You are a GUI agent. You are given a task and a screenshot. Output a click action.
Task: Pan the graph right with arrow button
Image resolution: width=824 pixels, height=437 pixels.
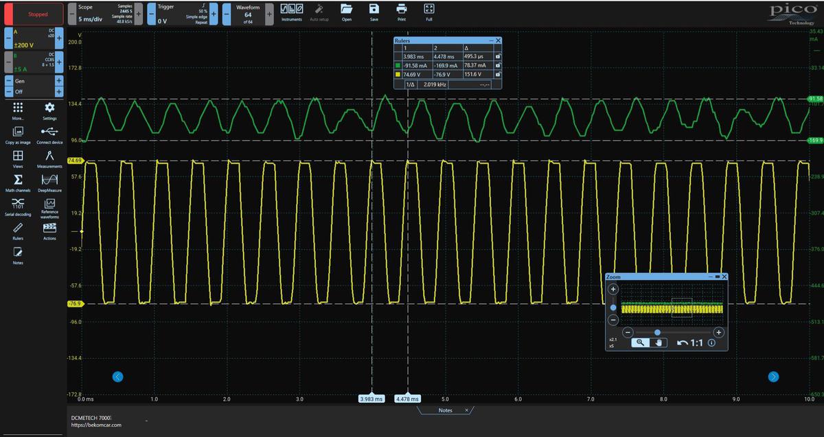tap(774, 376)
